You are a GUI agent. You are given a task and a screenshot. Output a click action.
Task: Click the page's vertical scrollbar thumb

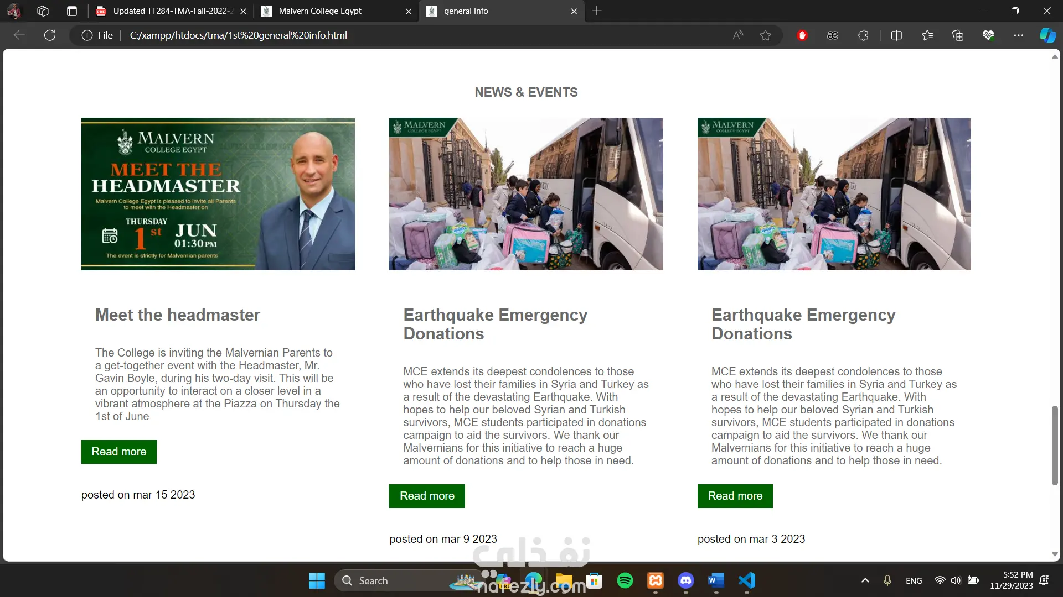[x=1055, y=446]
